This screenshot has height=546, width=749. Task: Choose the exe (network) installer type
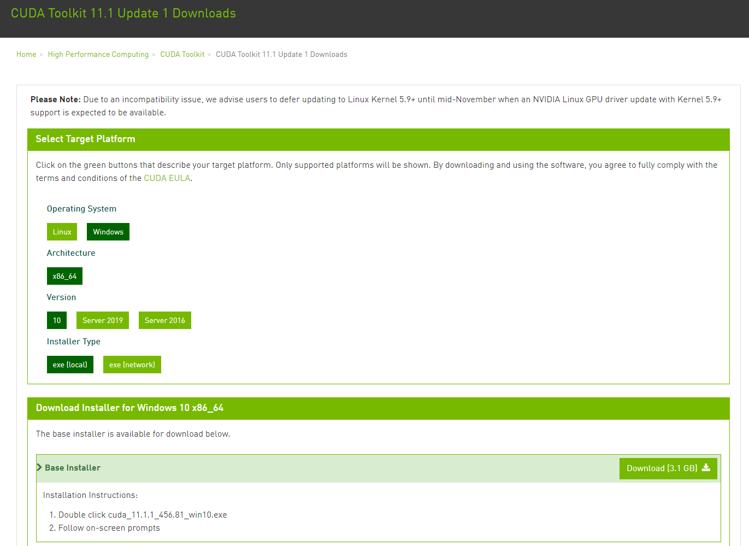[x=132, y=365]
